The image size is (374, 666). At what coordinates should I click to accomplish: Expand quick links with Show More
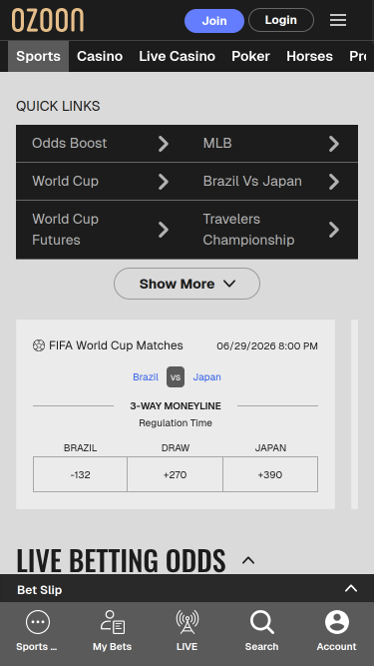pos(187,284)
